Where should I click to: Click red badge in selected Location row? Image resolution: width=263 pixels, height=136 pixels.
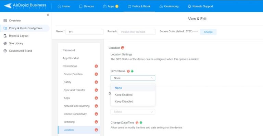[x=96, y=130]
